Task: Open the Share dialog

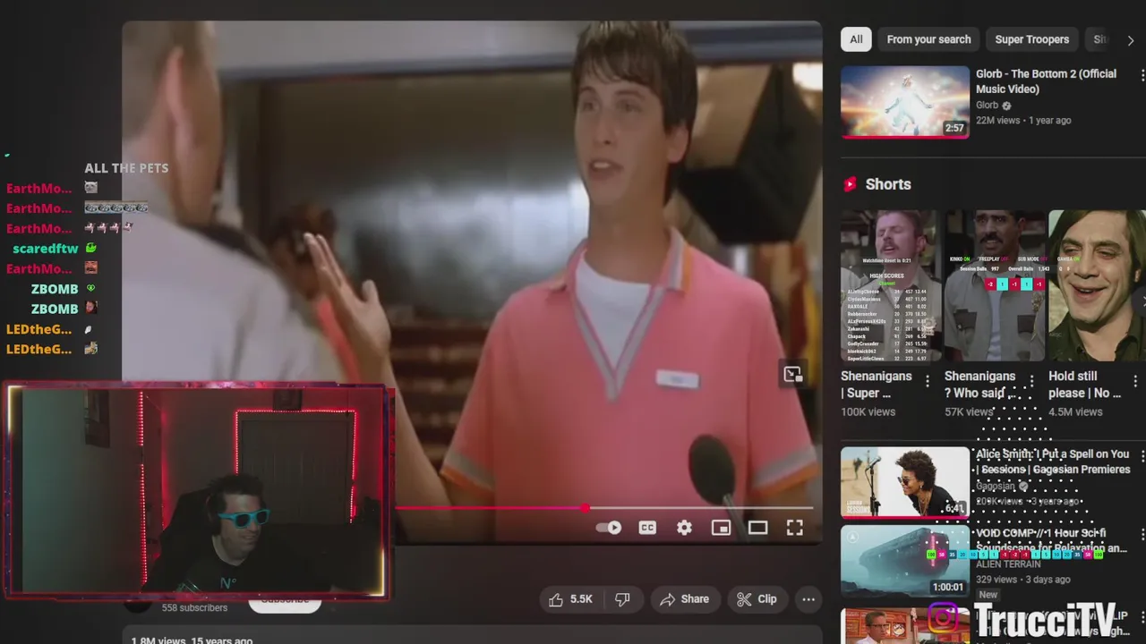Action: pos(684,599)
